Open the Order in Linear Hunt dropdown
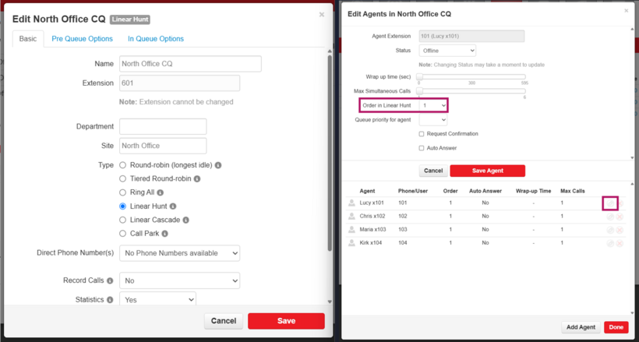 click(x=433, y=105)
